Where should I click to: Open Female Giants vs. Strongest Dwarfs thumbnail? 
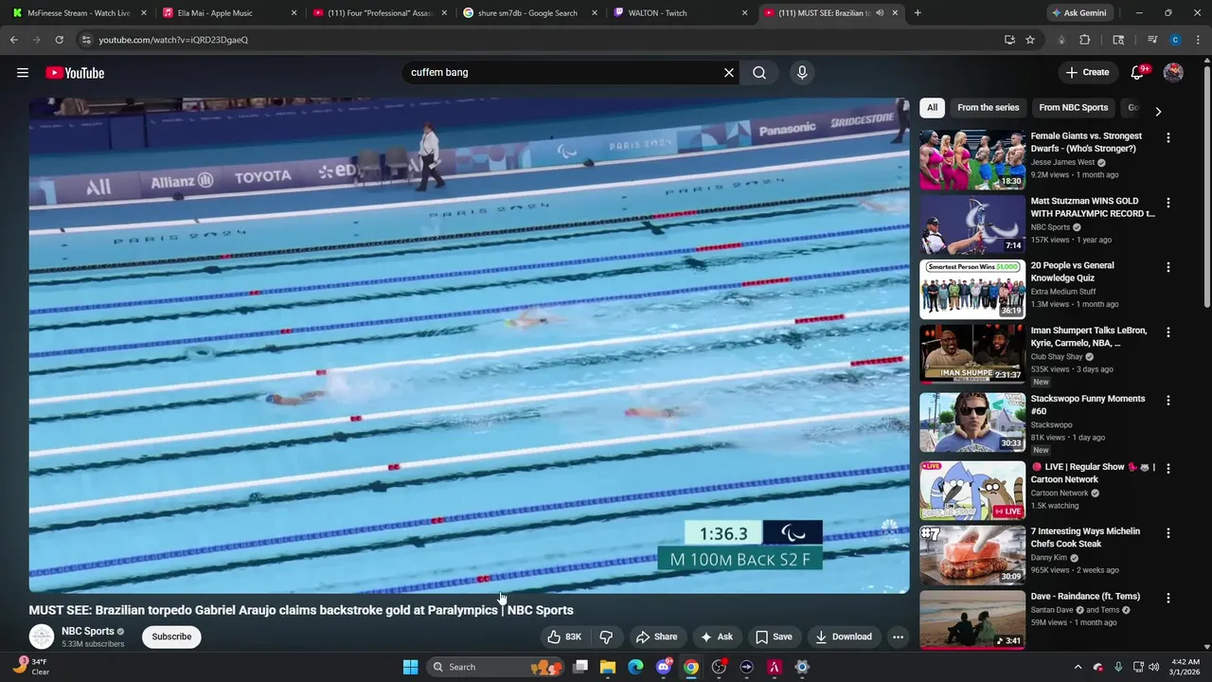972,160
